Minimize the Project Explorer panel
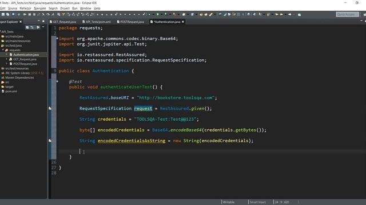This screenshot has height=205, width=366. pos(39,21)
